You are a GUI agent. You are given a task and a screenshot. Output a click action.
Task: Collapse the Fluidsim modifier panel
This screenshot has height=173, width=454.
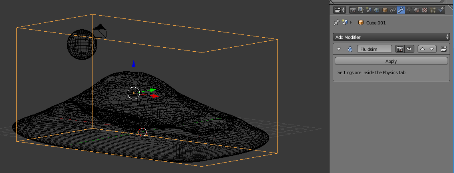click(339, 49)
